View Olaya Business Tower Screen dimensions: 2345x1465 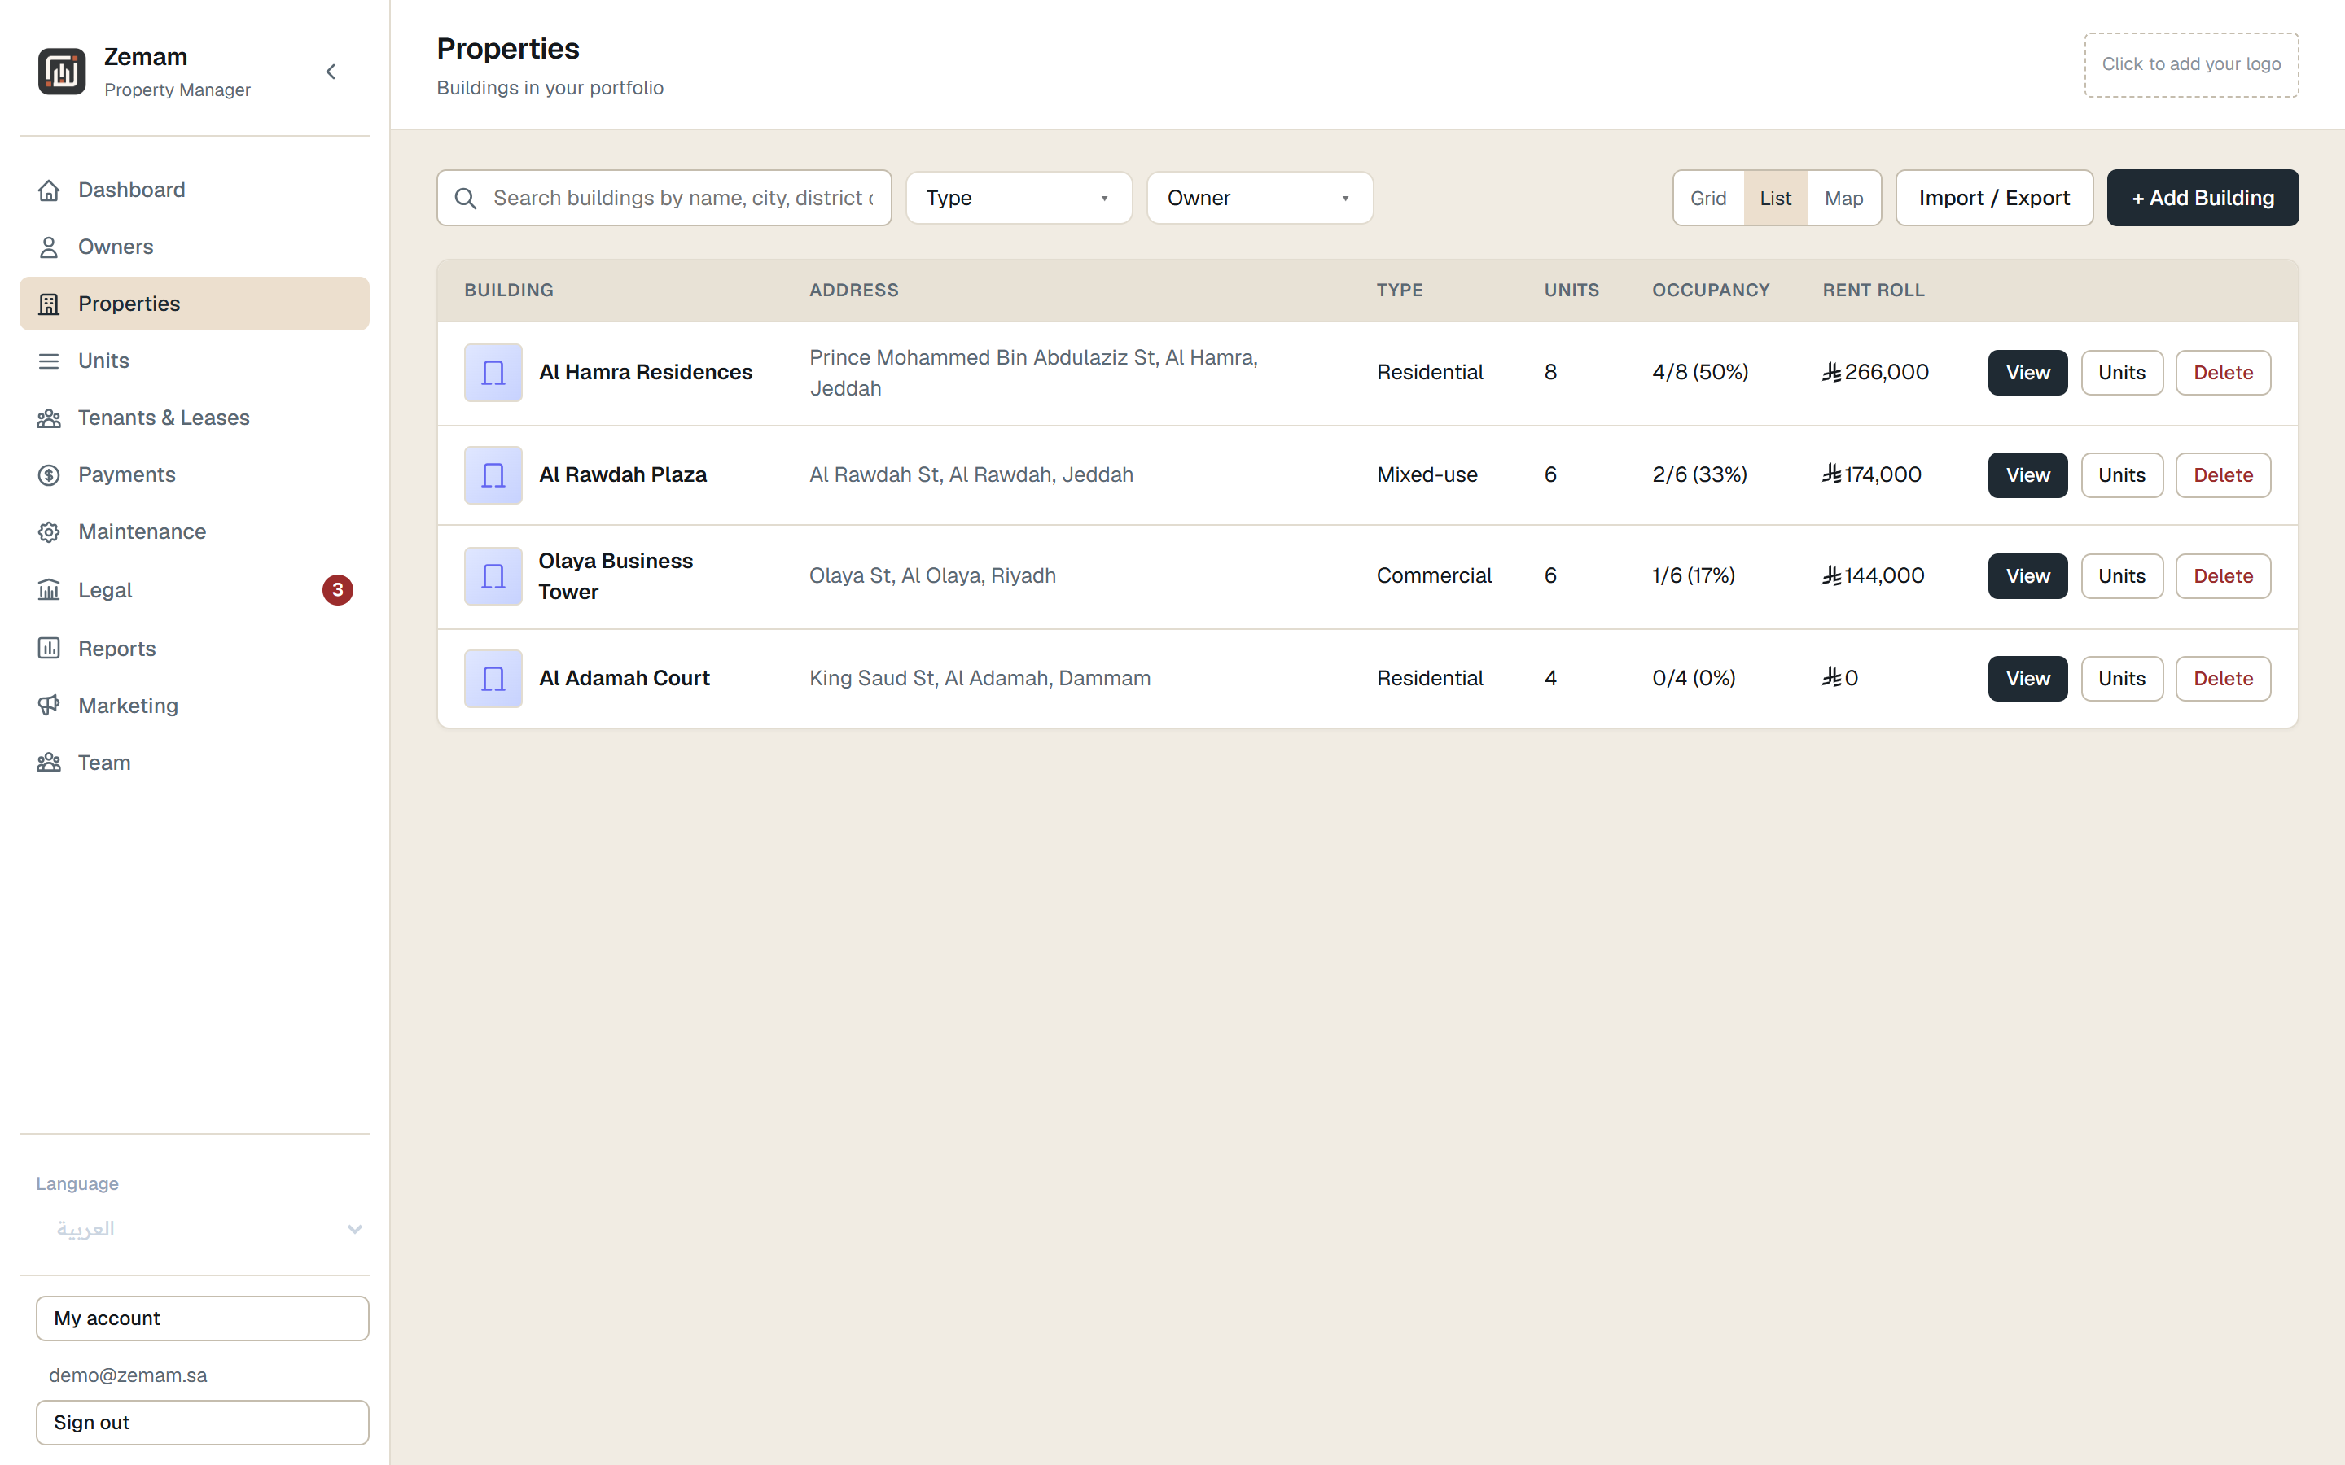(x=2027, y=576)
